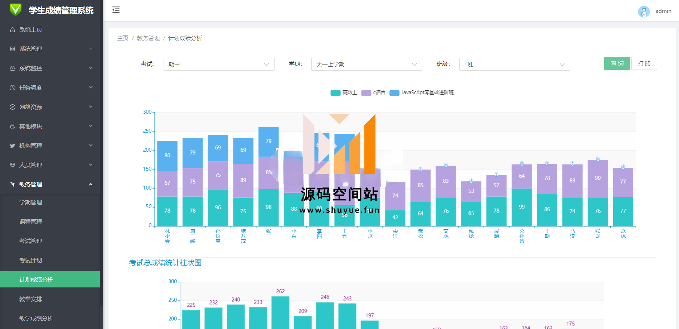Expand the 网络资源 menu chevron

click(x=91, y=107)
